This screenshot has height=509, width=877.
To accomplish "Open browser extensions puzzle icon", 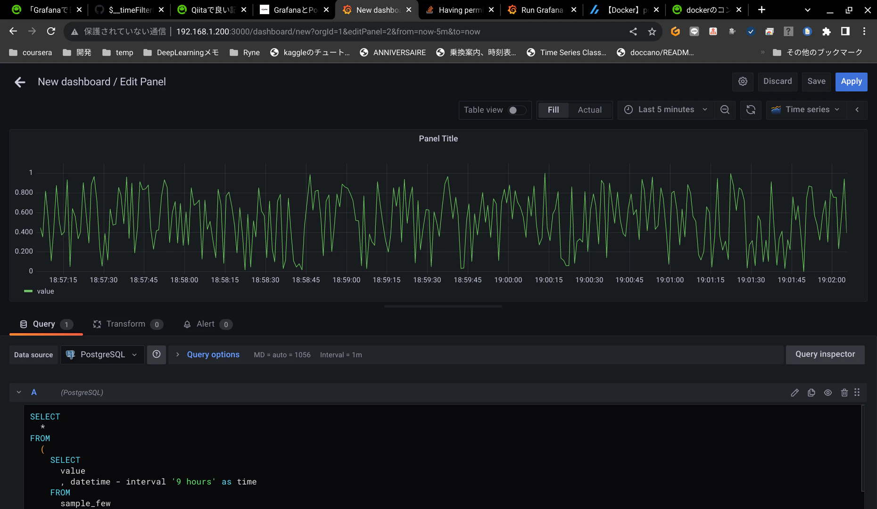I will pyautogui.click(x=826, y=32).
